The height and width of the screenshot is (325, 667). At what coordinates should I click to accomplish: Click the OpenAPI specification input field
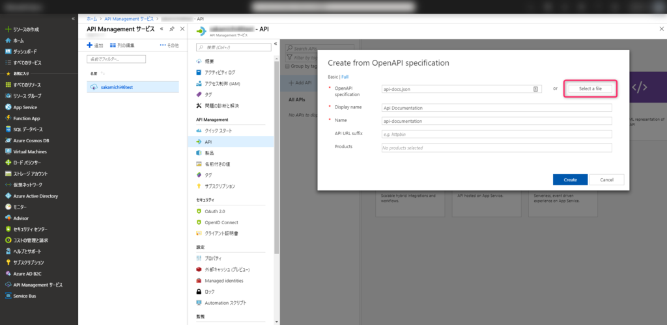pyautogui.click(x=462, y=89)
